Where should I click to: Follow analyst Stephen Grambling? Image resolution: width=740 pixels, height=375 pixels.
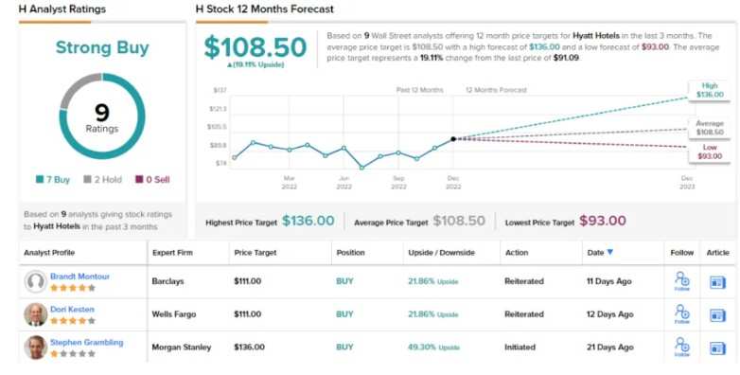pyautogui.click(x=682, y=348)
